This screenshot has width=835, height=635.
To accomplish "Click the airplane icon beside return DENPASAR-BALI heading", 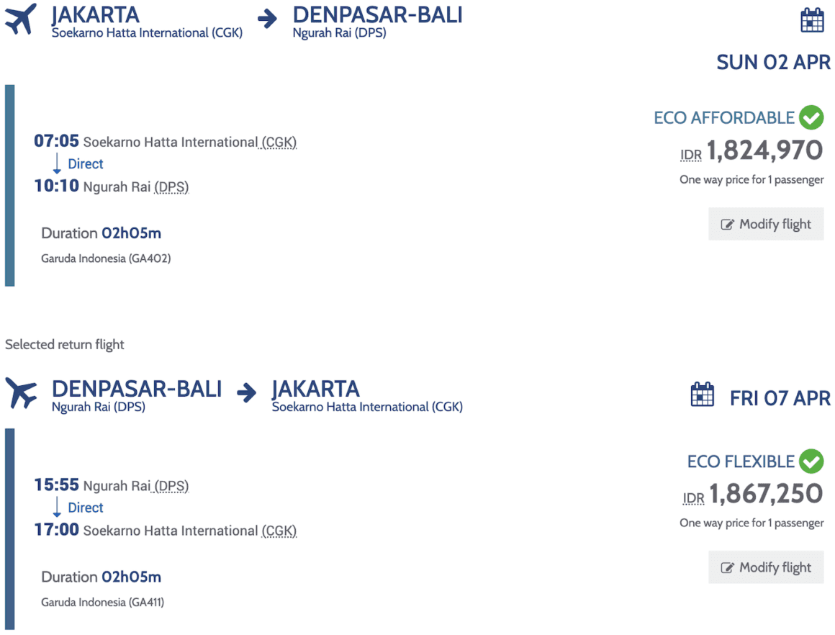I will [21, 393].
